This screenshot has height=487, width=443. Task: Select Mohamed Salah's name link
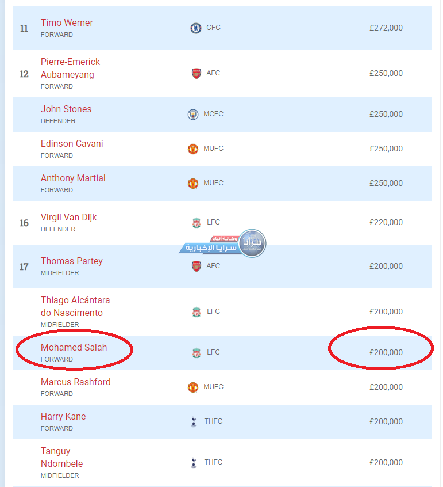[x=74, y=348]
